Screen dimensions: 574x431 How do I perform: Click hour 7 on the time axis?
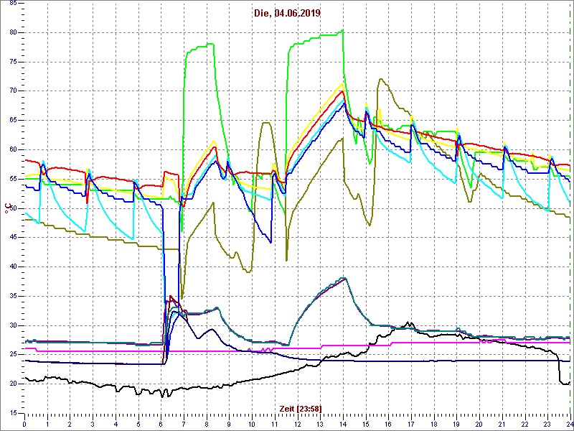click(184, 424)
